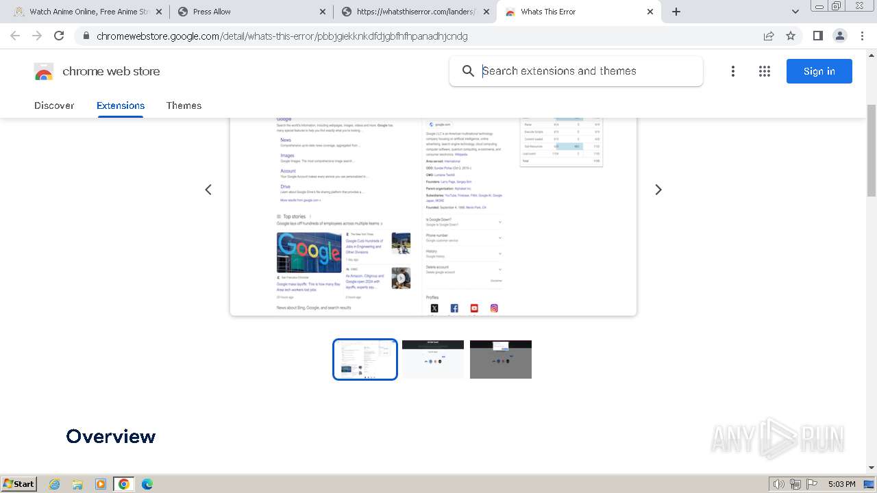Click the Sign in button
877x493 pixels.
[819, 71]
